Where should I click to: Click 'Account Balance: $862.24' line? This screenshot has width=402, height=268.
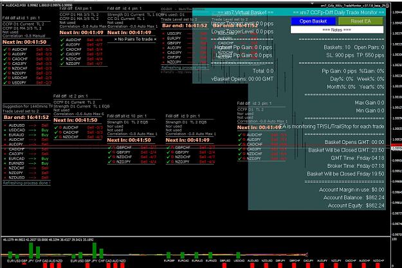[354, 198]
